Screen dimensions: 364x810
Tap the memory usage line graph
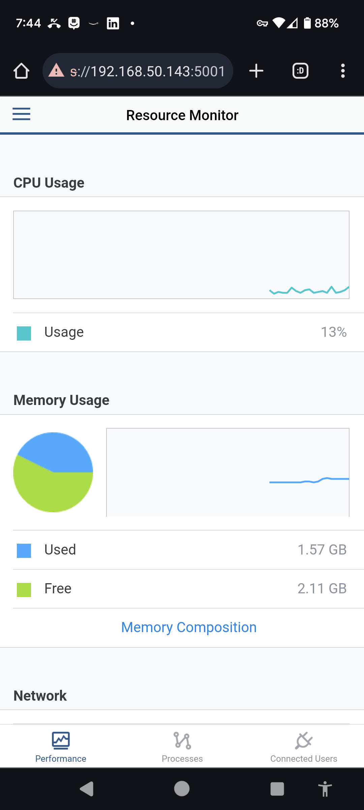pyautogui.click(x=228, y=472)
